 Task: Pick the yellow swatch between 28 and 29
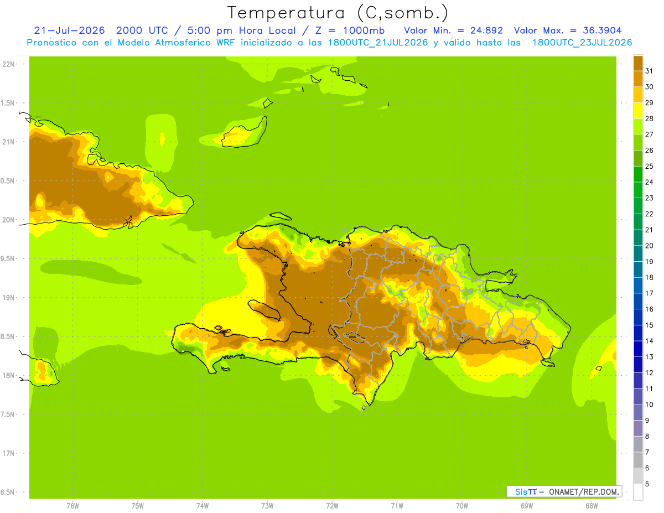pos(638,111)
